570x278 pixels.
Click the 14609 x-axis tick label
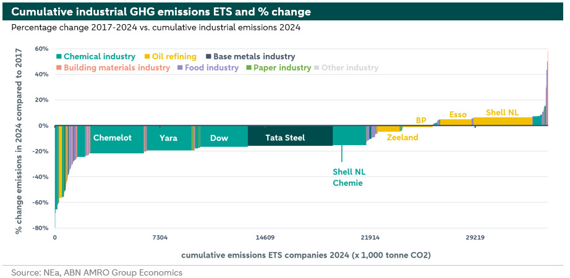pos(265,238)
